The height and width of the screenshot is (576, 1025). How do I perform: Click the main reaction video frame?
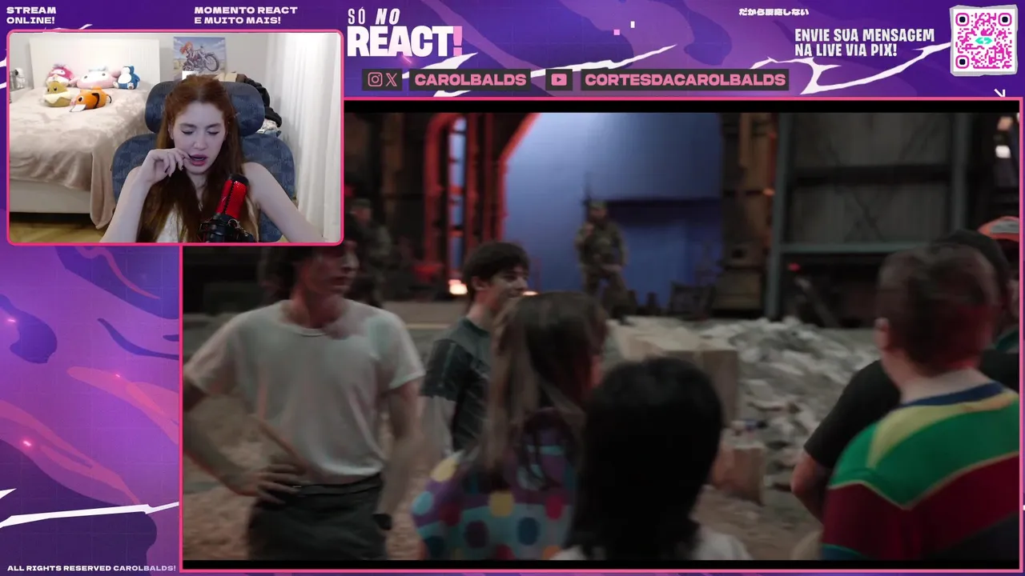(601, 336)
